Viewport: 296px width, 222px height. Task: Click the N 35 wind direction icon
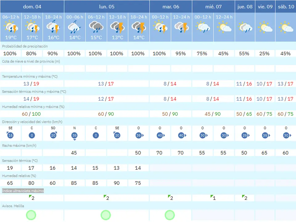pos(75,136)
